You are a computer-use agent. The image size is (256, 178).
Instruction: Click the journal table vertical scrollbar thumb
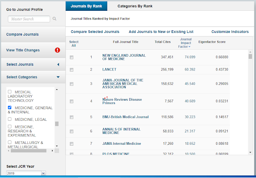click(x=250, y=56)
